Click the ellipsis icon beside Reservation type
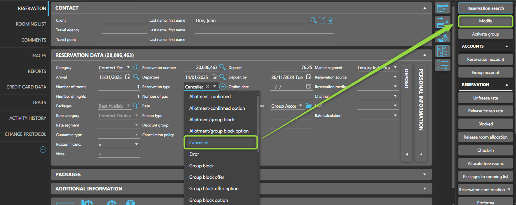This screenshot has height=205, width=516. 222,87
